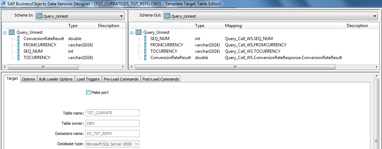Click the Schema Out horizontal scrollbar thumb

click(x=235, y=67)
